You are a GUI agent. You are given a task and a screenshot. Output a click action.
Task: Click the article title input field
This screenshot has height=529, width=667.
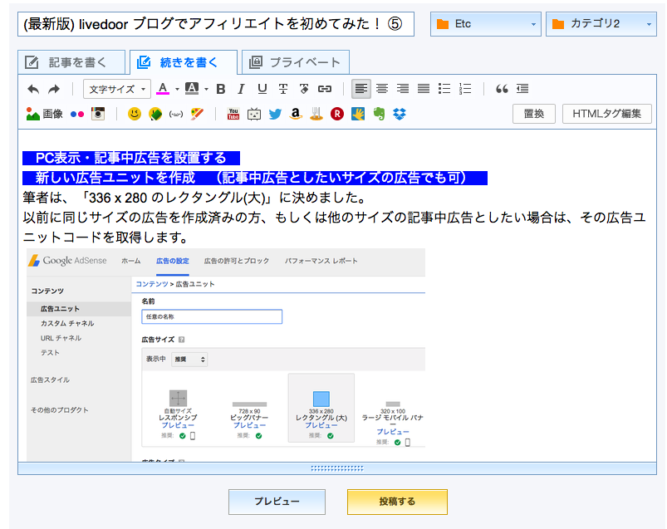216,24
